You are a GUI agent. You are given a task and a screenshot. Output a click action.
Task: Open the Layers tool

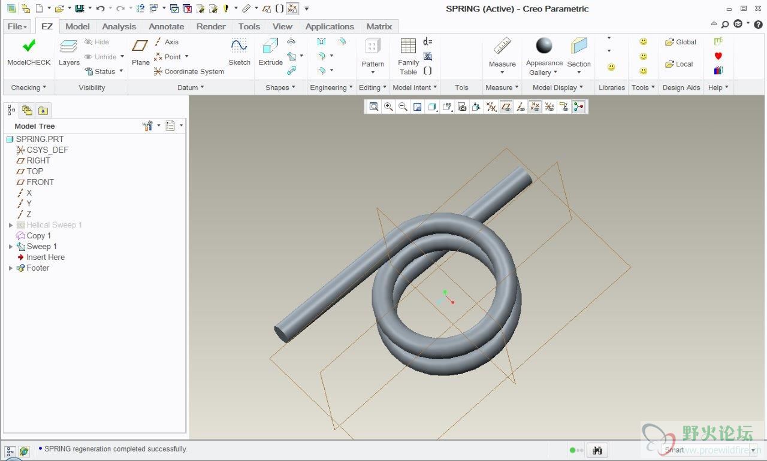click(x=69, y=51)
